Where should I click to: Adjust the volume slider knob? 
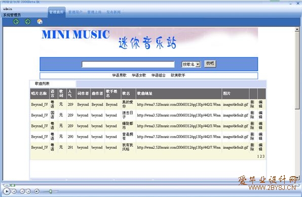(x=51, y=191)
